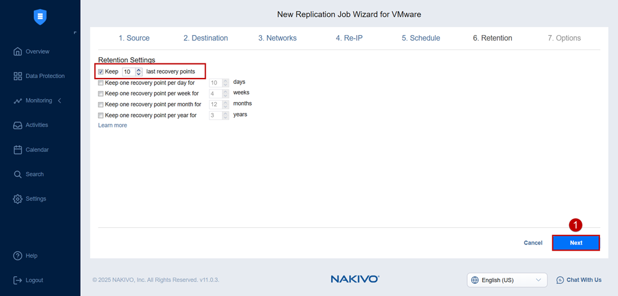Click the days number field showing 10

[216, 83]
